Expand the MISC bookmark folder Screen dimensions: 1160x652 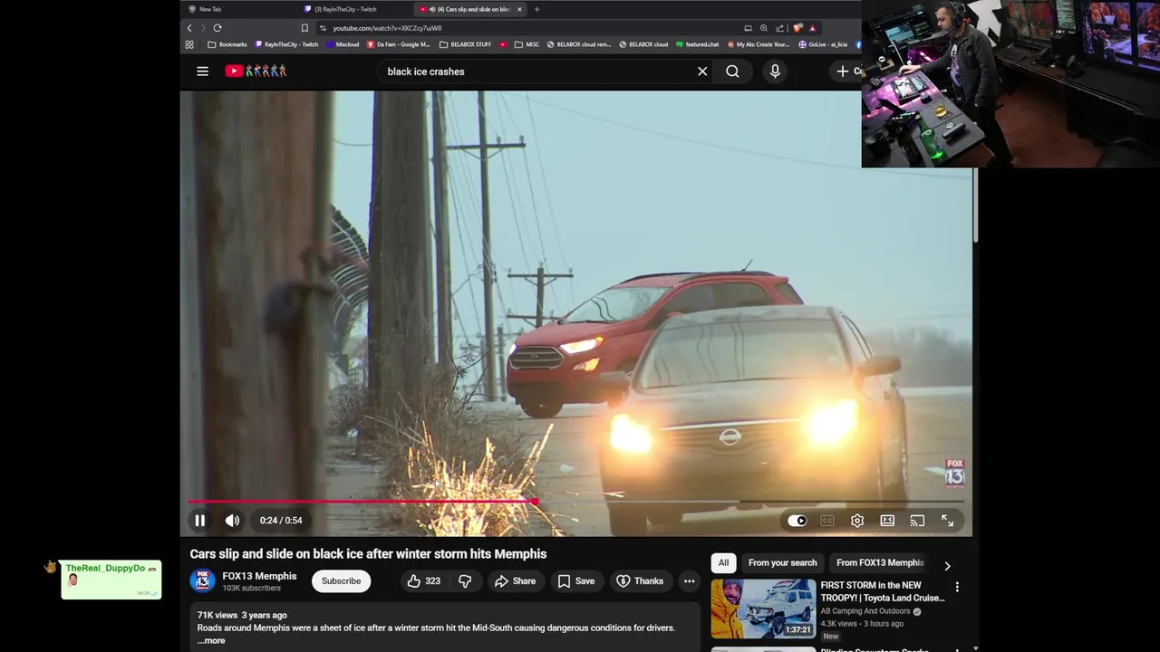point(527,44)
